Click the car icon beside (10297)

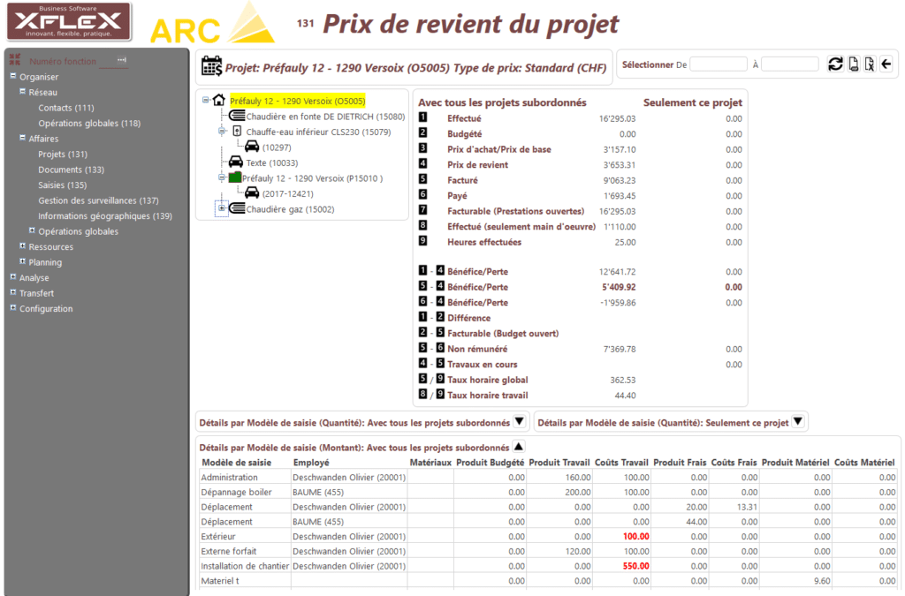click(252, 147)
